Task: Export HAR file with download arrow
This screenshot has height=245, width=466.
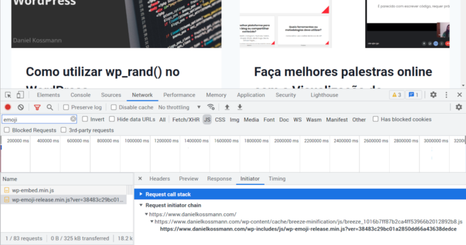Action: tap(240, 107)
